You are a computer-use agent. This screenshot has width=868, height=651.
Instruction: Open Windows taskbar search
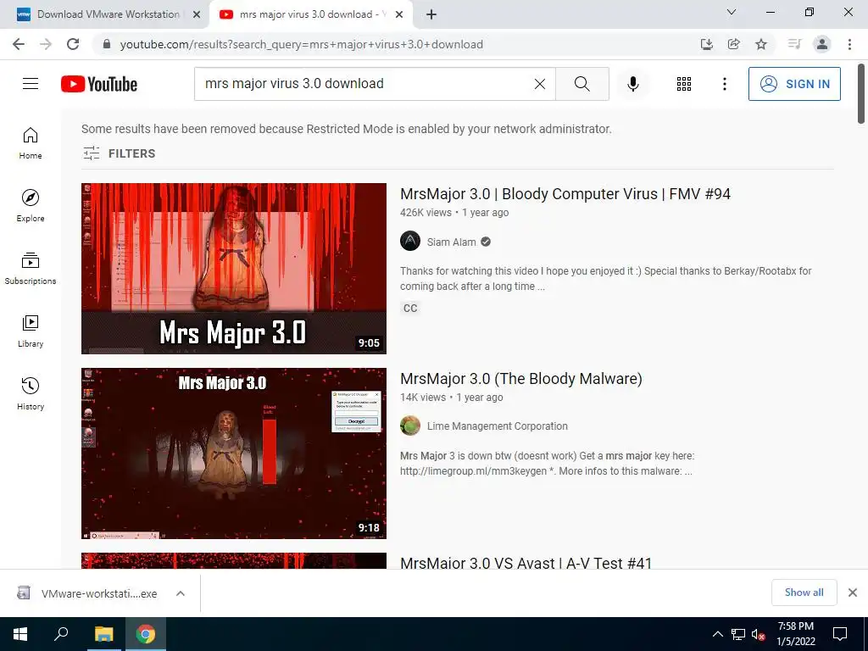click(61, 634)
